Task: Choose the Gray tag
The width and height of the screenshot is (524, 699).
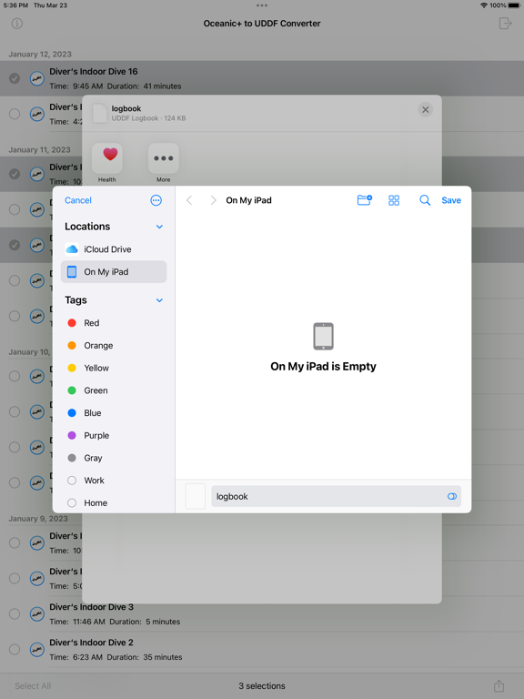Action: [x=114, y=458]
